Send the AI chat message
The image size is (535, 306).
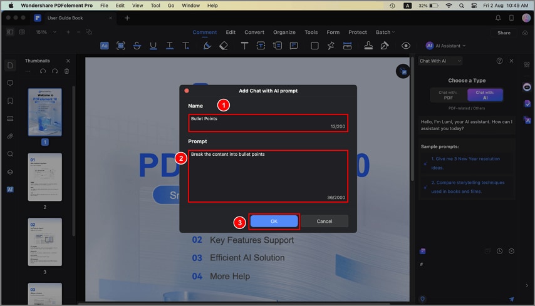(511, 299)
